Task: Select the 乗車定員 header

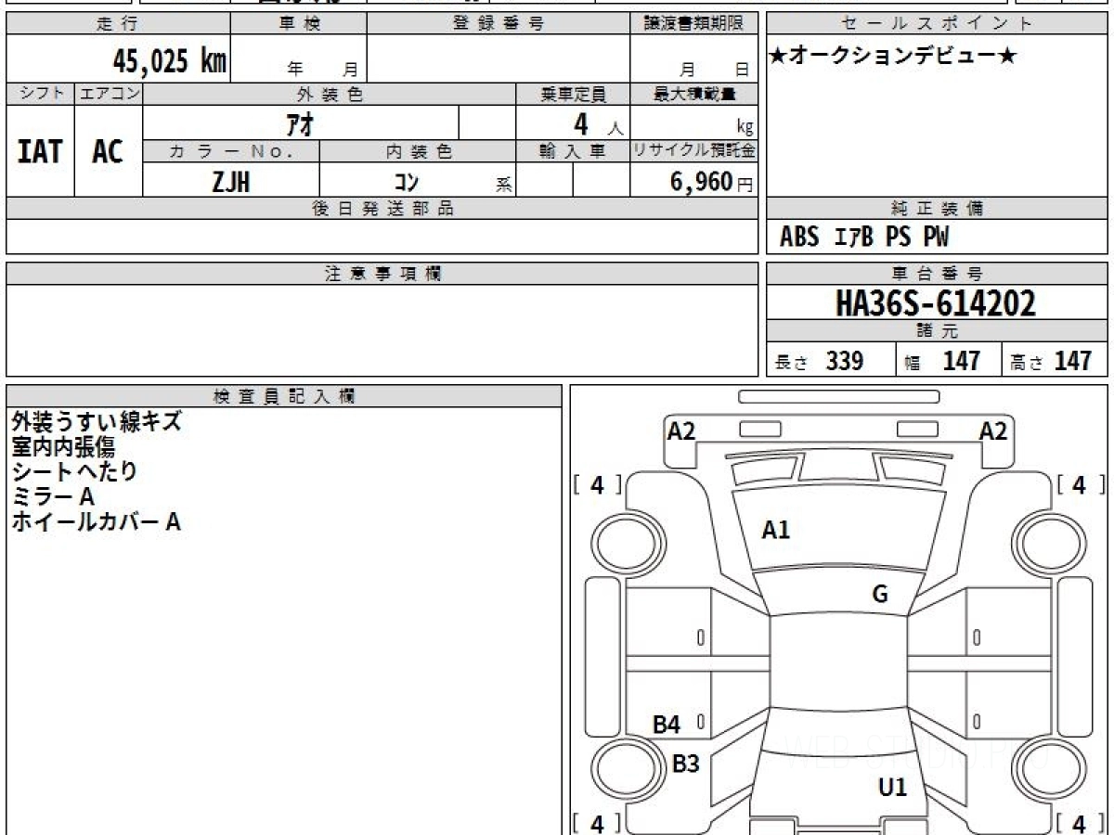Action: pyautogui.click(x=573, y=94)
